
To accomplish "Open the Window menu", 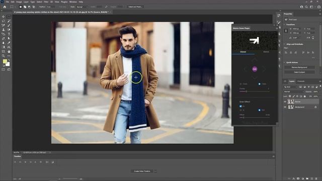I will pyautogui.click(x=73, y=2).
